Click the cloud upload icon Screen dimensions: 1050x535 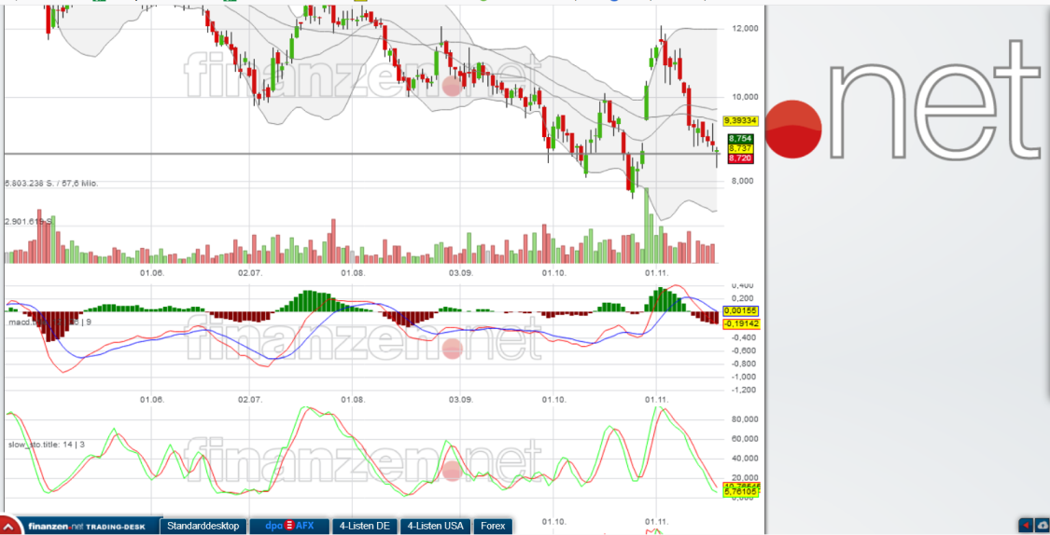1042,525
